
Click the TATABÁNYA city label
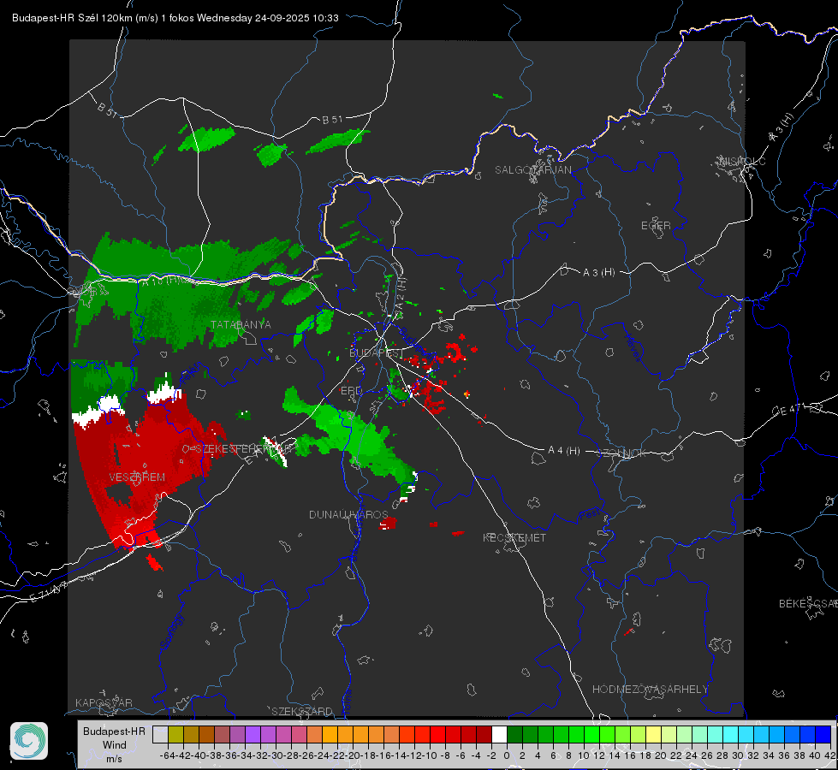(241, 324)
